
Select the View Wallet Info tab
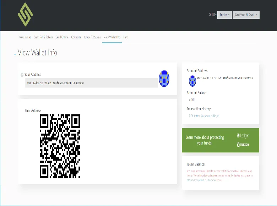112,37
